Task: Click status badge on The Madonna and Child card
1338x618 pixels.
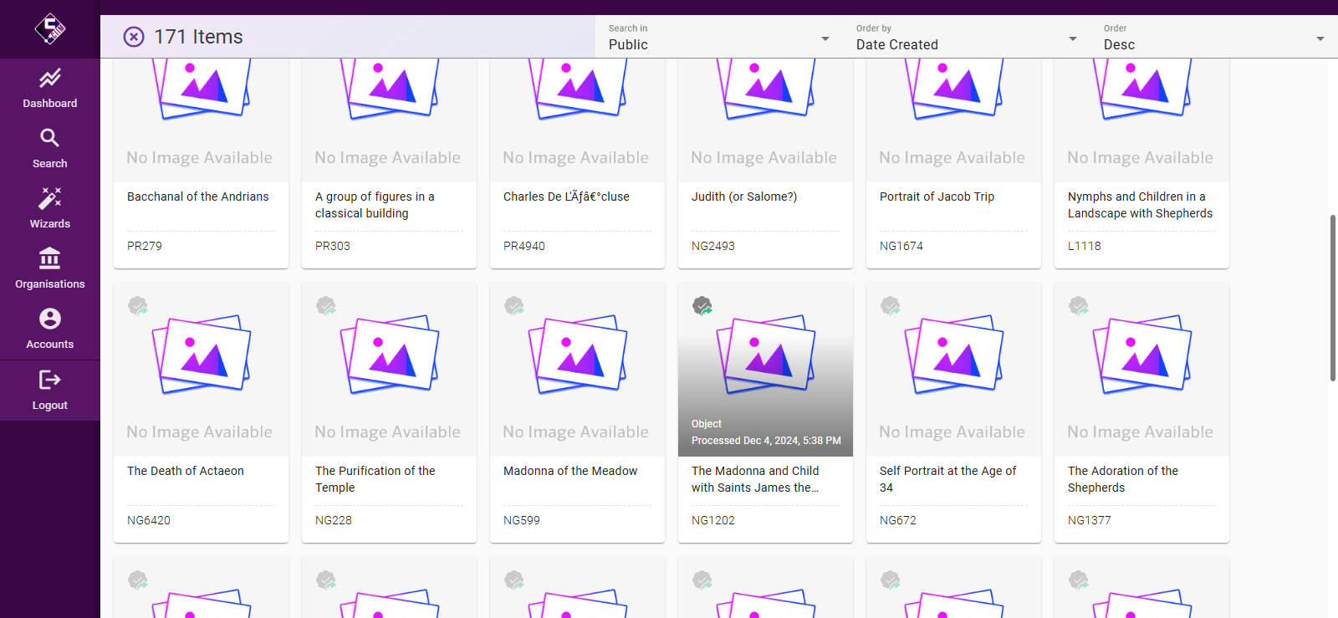Action: click(x=702, y=305)
